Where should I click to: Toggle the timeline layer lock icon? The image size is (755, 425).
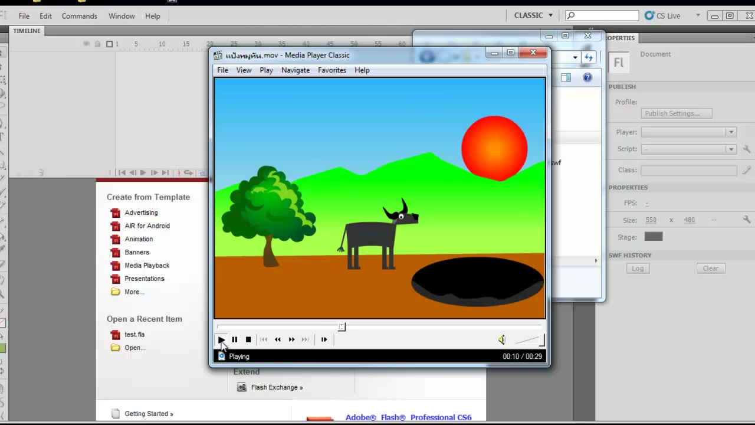98,44
